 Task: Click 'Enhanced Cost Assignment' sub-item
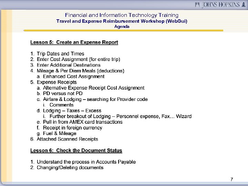pos(74,76)
